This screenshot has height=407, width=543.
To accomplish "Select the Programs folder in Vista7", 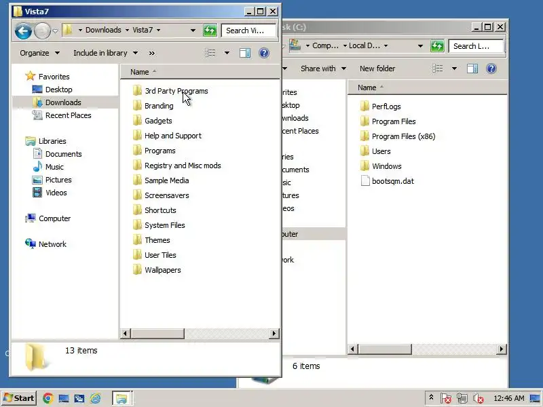I will pyautogui.click(x=154, y=151).
